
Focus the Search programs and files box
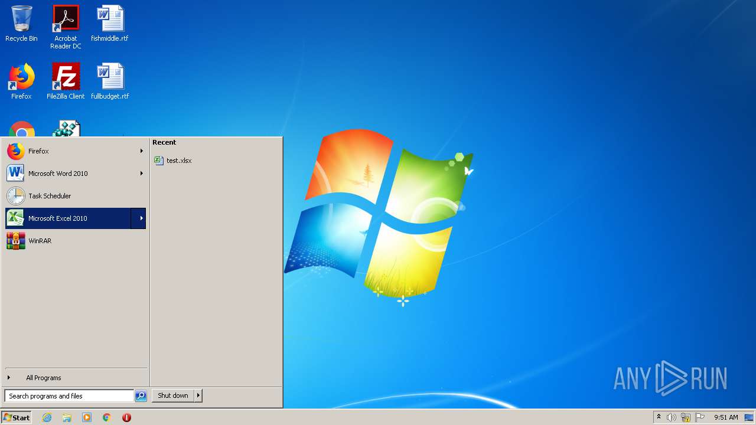(x=69, y=396)
